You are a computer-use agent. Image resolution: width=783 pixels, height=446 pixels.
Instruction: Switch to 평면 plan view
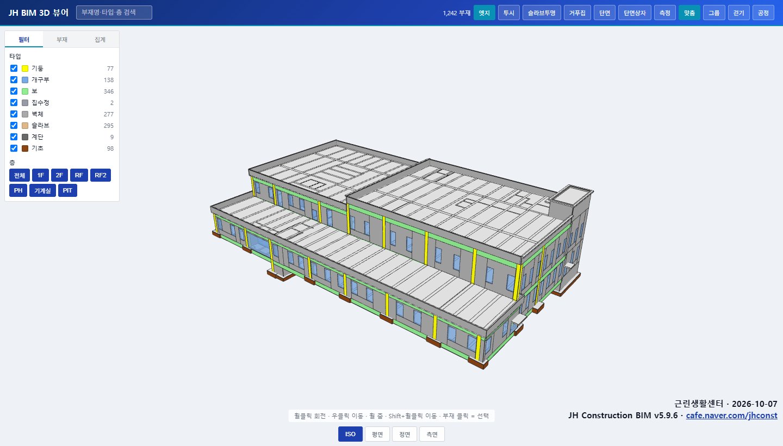(x=377, y=434)
